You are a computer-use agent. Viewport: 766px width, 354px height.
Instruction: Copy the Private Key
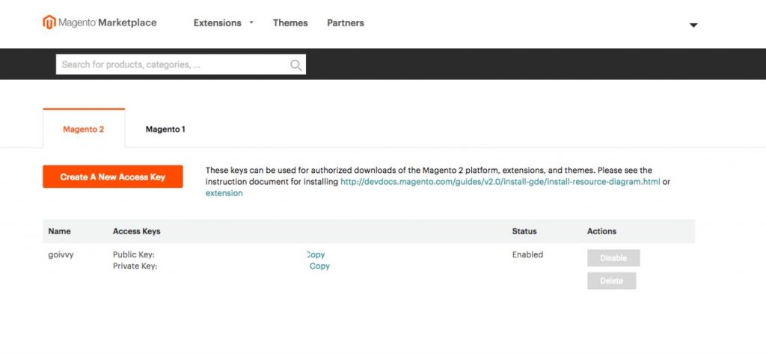pos(319,266)
